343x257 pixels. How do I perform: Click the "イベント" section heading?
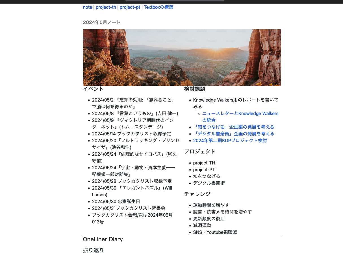[x=93, y=89]
